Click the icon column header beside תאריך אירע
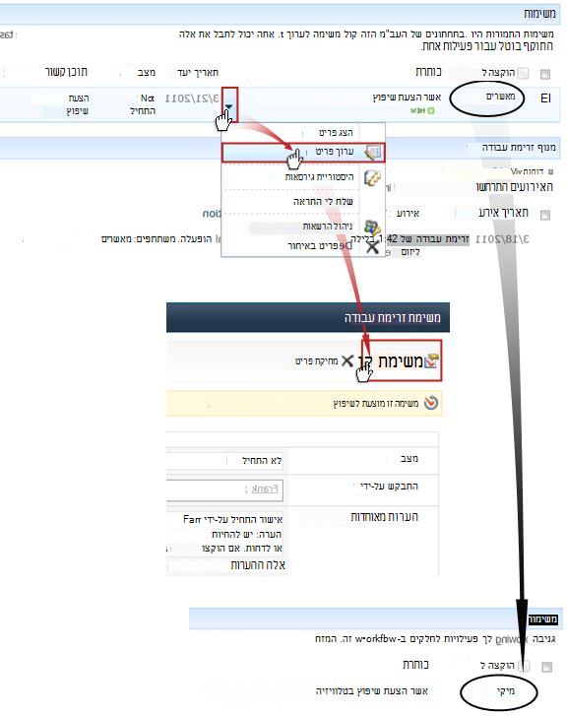567x716 pixels. coord(545,215)
